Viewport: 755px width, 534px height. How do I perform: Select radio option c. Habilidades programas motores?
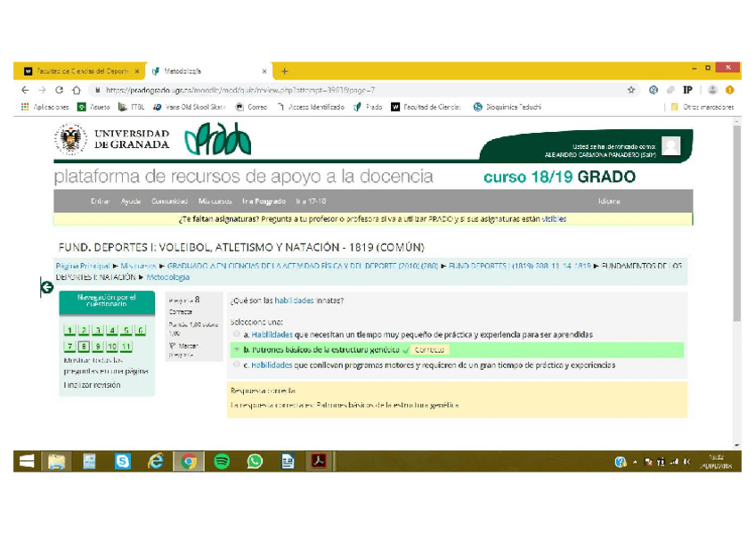point(237,365)
